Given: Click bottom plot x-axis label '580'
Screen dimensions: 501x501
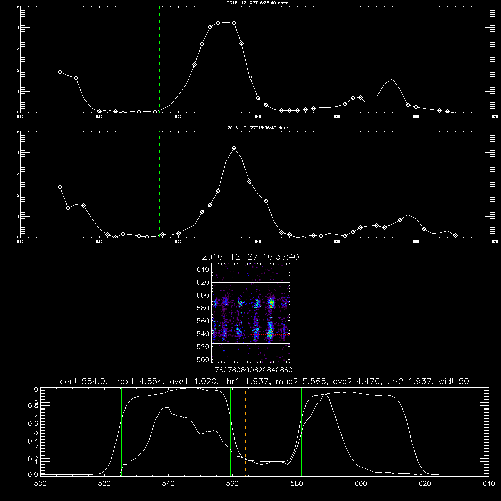Looking at the screenshot, I should click(x=297, y=484).
